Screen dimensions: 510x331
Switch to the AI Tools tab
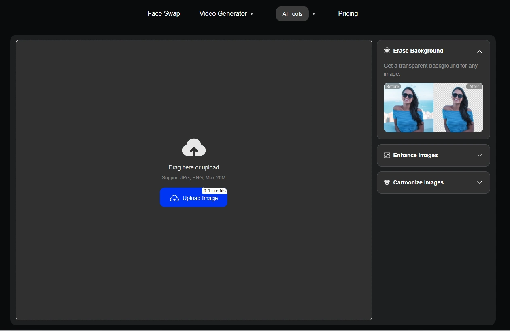coord(292,13)
